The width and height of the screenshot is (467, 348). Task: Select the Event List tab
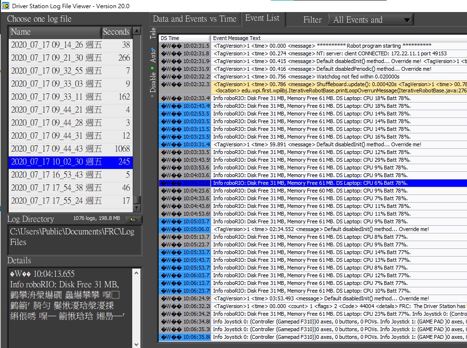click(262, 18)
